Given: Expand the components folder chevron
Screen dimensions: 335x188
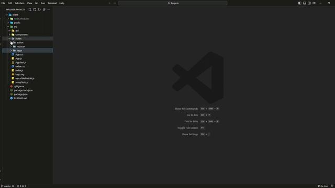Looking at the screenshot, I should pos(9,34).
